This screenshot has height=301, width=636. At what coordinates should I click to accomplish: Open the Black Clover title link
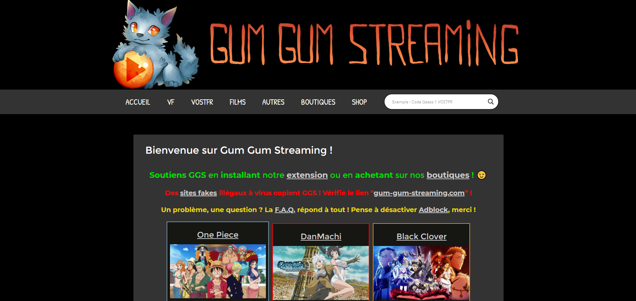click(x=421, y=237)
